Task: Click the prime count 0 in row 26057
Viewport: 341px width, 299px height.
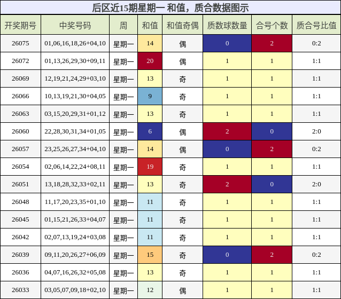Action: point(227,149)
